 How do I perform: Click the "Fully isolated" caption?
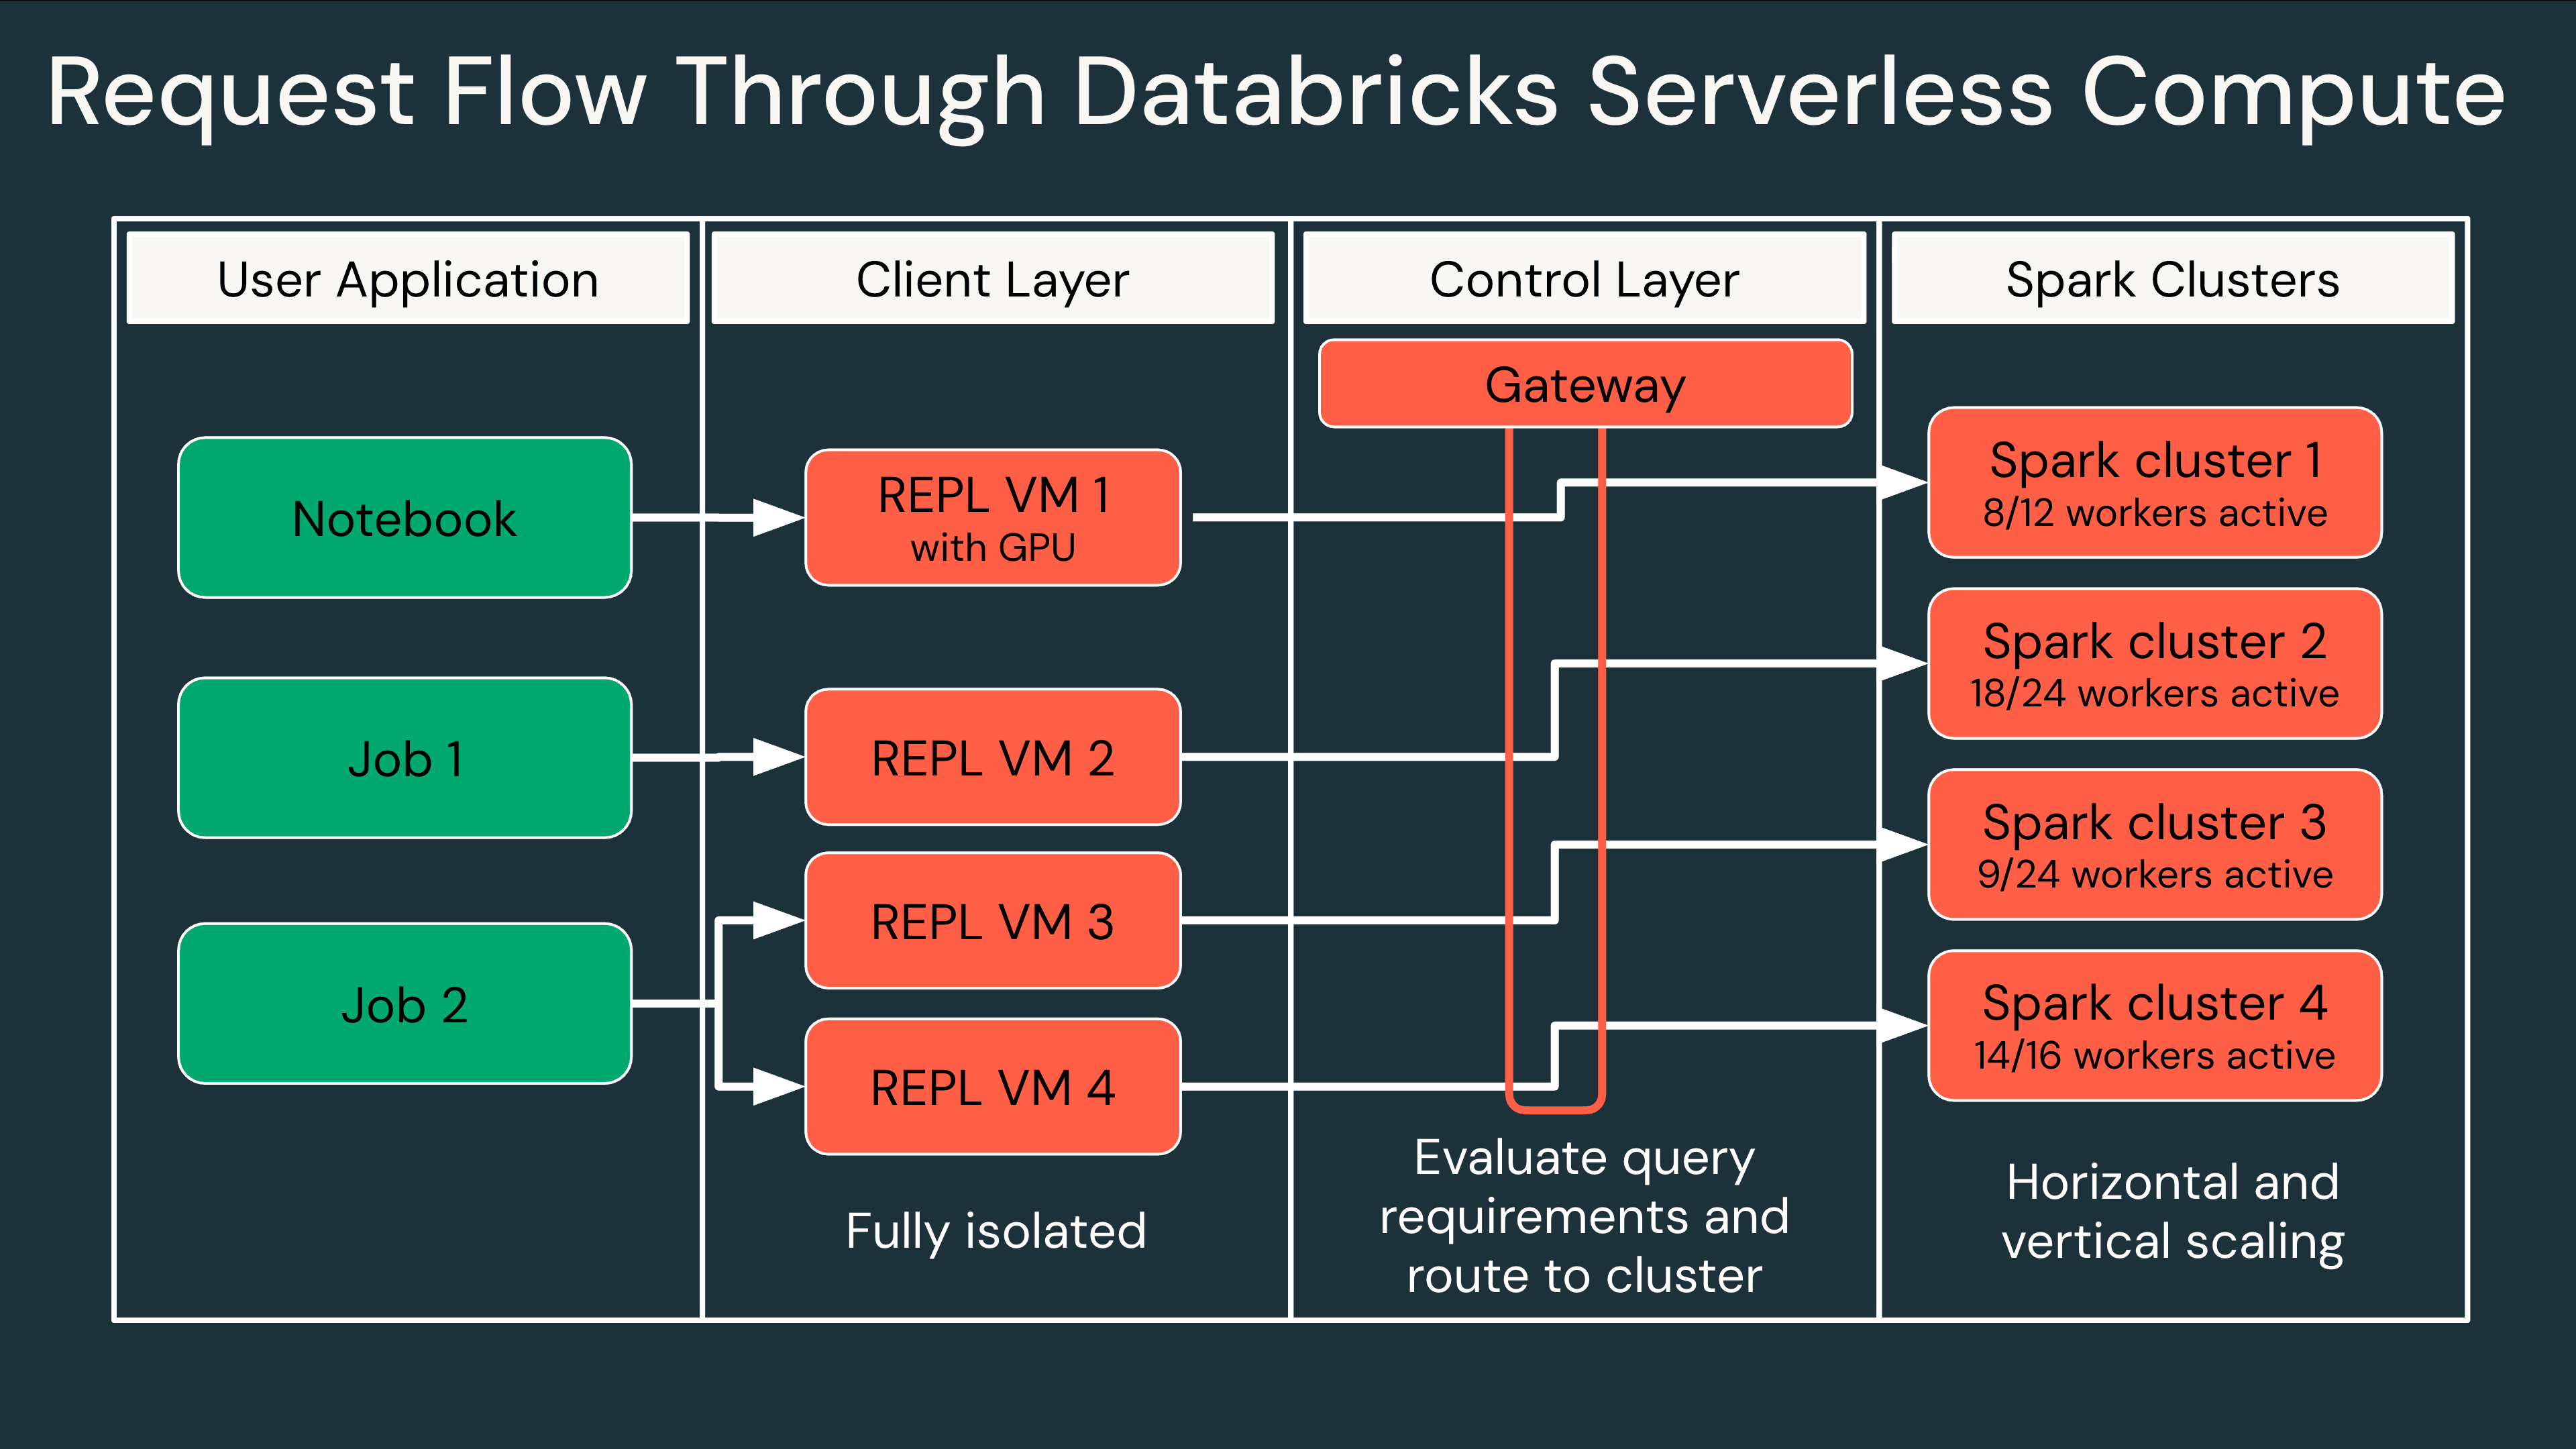996,1231
